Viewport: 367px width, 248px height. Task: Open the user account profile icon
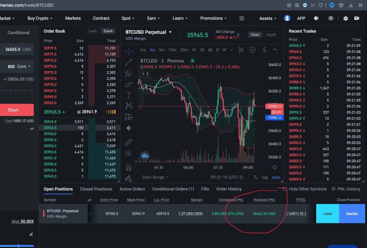pos(287,18)
